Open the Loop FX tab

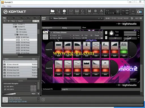tap(71, 89)
